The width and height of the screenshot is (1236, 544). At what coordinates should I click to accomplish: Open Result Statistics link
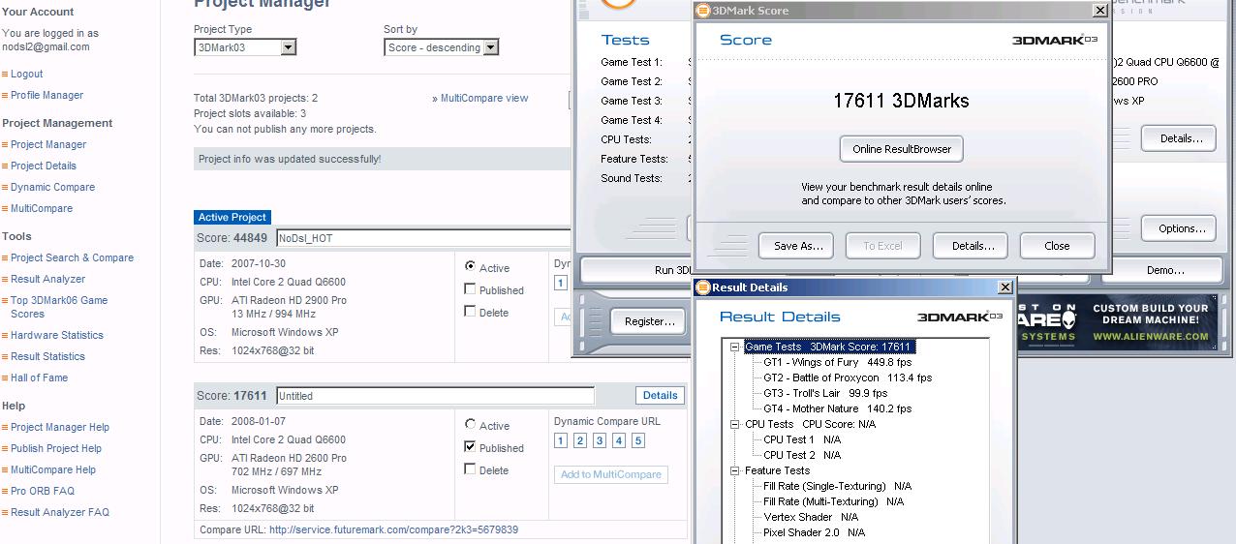(x=47, y=356)
